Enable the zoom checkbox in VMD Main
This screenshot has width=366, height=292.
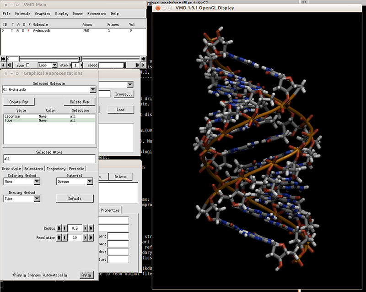point(28,66)
